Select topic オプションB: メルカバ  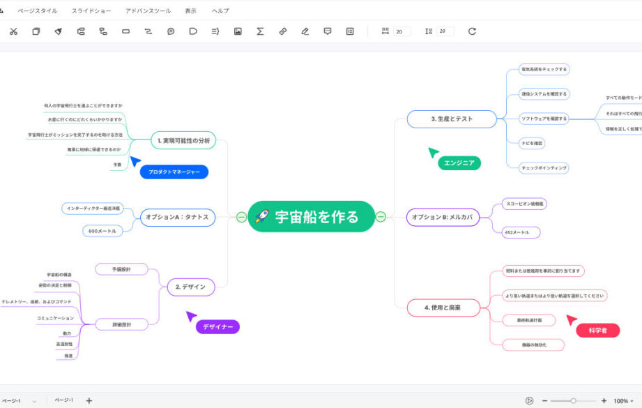coord(443,217)
